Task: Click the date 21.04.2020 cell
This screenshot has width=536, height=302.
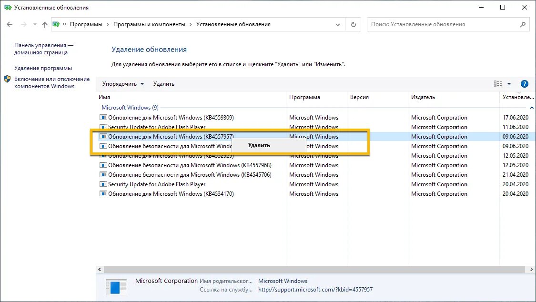Action: pos(516,175)
